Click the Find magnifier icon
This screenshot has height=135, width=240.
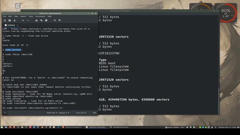pyautogui.click(x=55, y=20)
